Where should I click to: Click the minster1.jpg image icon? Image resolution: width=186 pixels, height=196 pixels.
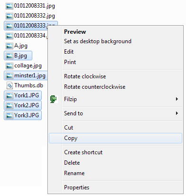click(x=9, y=76)
